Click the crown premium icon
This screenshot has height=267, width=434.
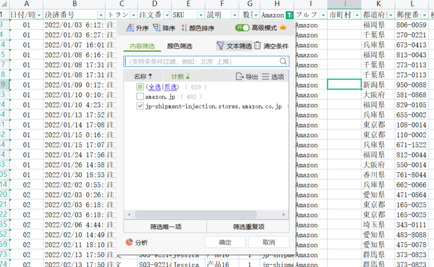(283, 28)
